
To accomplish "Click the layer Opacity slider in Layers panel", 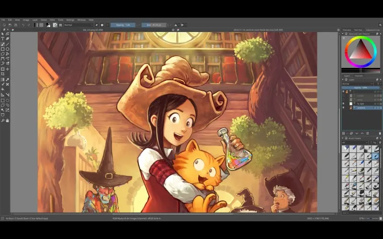I will pos(361,88).
